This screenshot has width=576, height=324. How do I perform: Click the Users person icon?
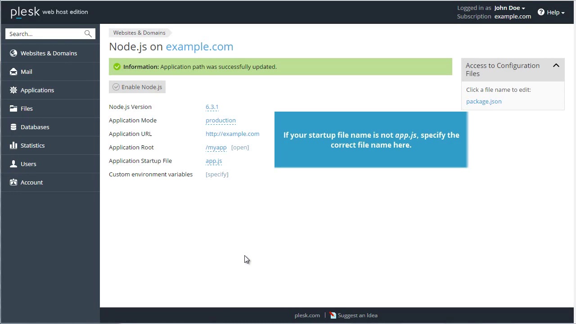coord(13,164)
